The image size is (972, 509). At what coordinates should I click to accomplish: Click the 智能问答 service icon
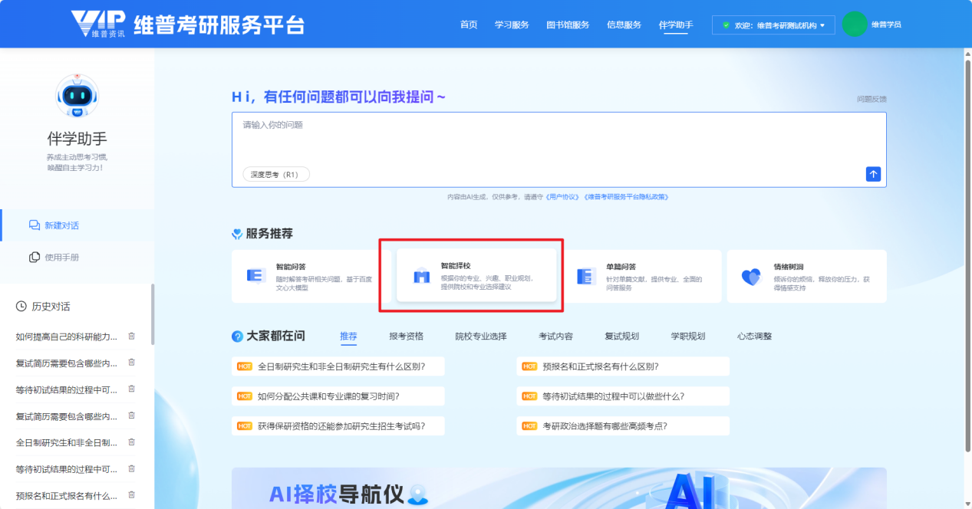256,276
